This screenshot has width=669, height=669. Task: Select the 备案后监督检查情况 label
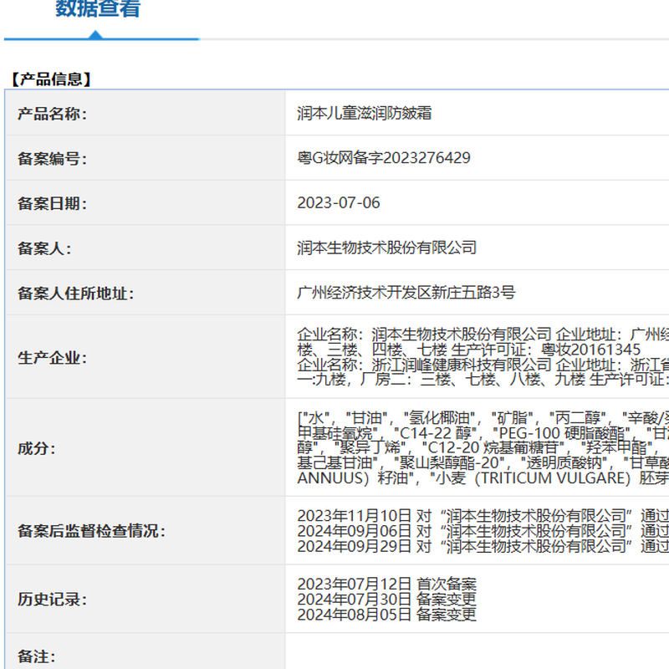[91, 531]
